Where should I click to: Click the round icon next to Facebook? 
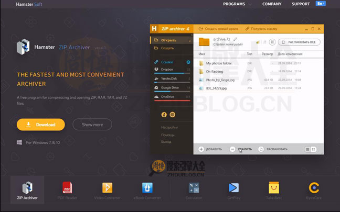coord(173,115)
